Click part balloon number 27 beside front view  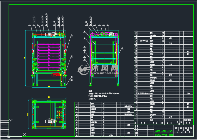tap(72, 56)
